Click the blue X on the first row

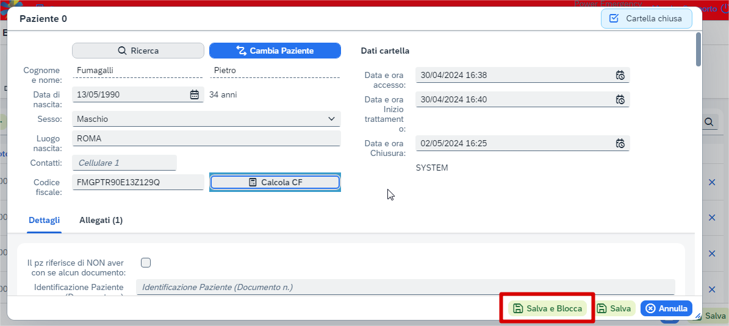coord(711,183)
